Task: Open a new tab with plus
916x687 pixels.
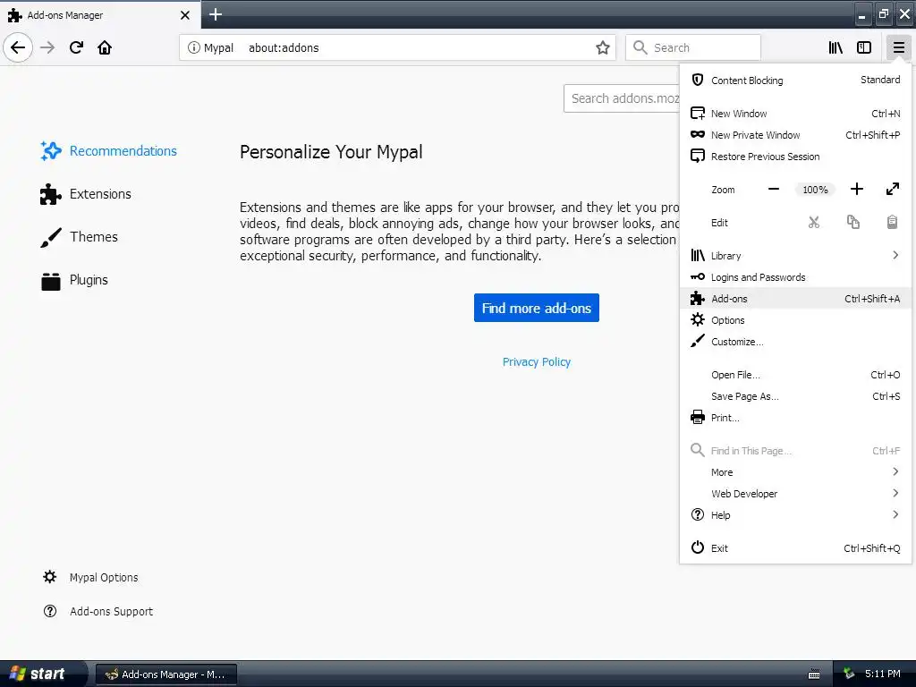Action: tap(216, 14)
